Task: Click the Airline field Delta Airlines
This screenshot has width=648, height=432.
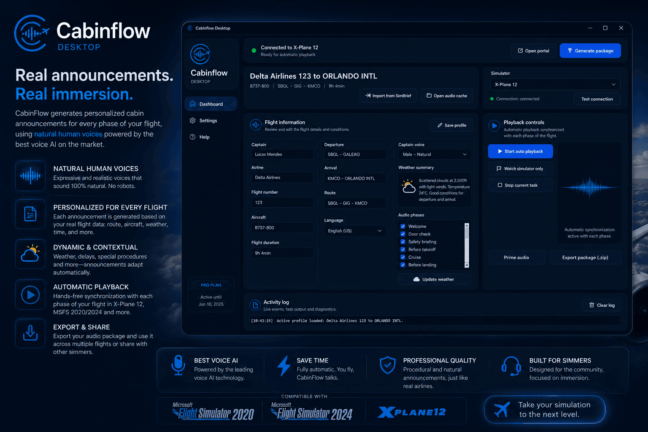Action: point(282,178)
